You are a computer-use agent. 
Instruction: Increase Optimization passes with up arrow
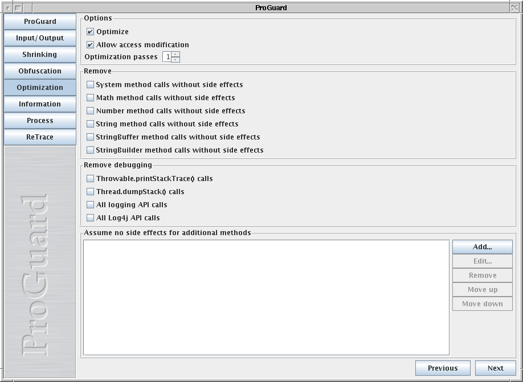point(175,54)
